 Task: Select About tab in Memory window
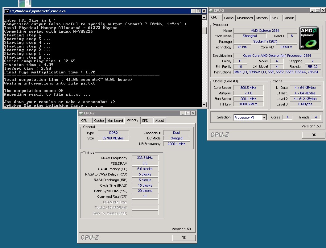pyautogui.click(x=159, y=121)
